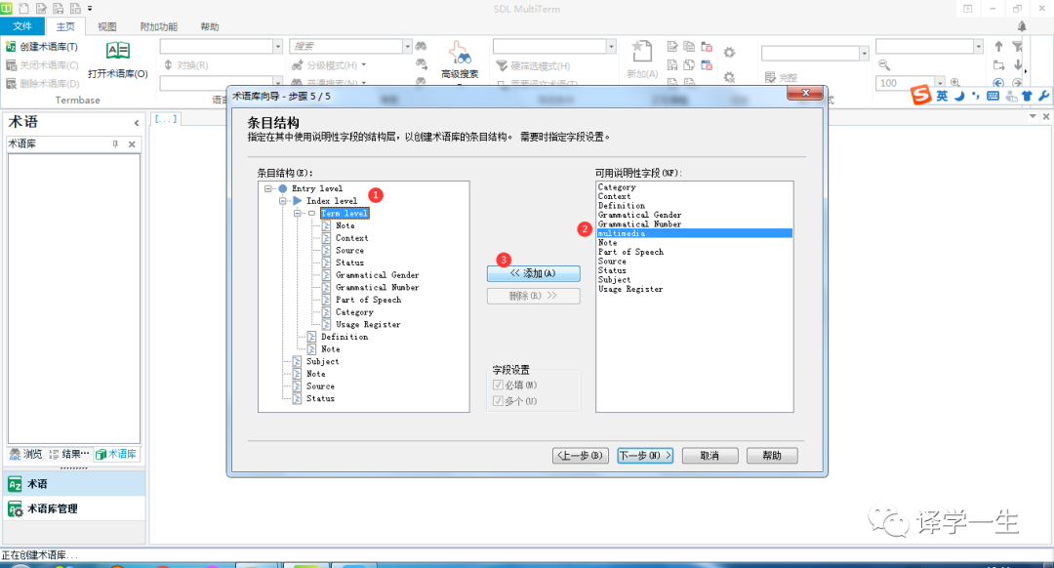This screenshot has width=1054, height=568.
Task: Select Definition in entry structure tree
Action: 345,337
